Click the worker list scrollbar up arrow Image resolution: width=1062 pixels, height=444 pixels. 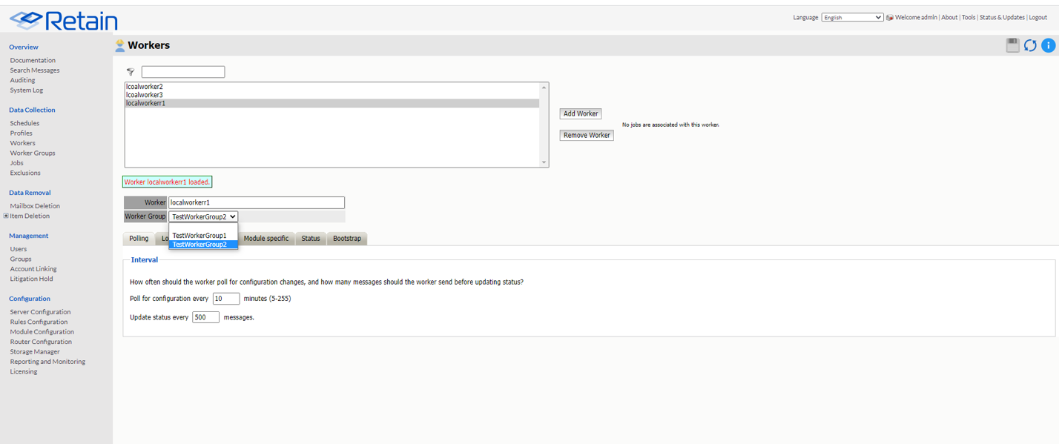pos(544,87)
